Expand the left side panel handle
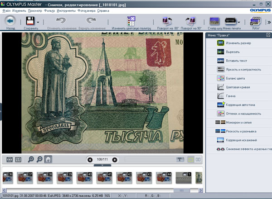Image resolution: width=272 pixels, height=199 pixels. click(x=1, y=112)
